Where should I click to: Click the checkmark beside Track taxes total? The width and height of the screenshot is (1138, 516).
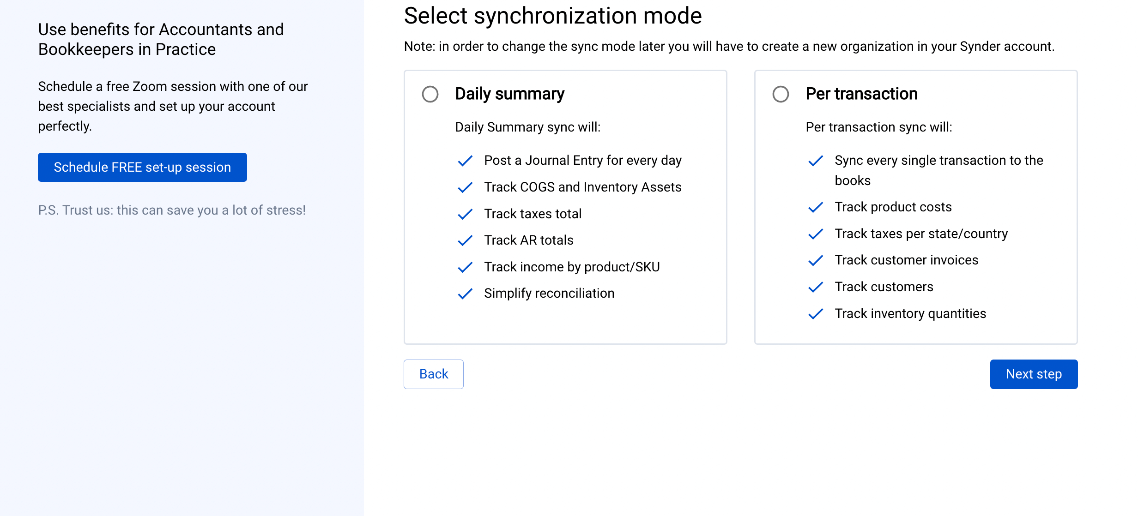point(465,214)
